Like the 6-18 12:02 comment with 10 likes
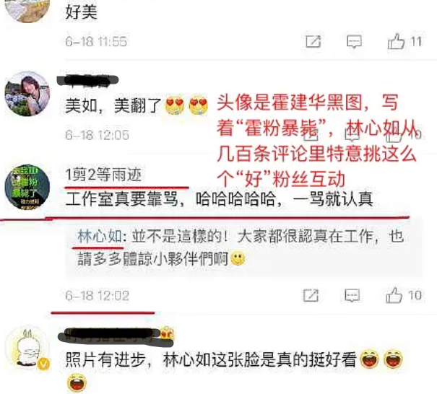437x394 pixels. (394, 295)
